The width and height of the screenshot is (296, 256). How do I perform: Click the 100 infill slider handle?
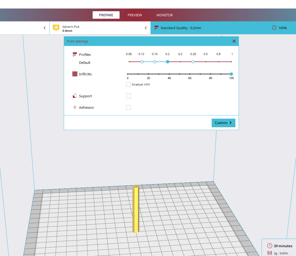tap(231, 74)
